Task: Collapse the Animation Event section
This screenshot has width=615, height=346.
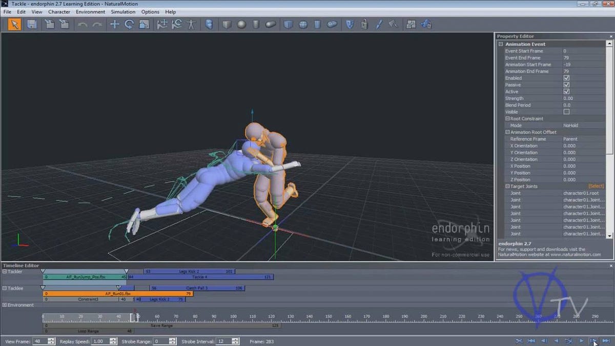Action: pyautogui.click(x=501, y=44)
